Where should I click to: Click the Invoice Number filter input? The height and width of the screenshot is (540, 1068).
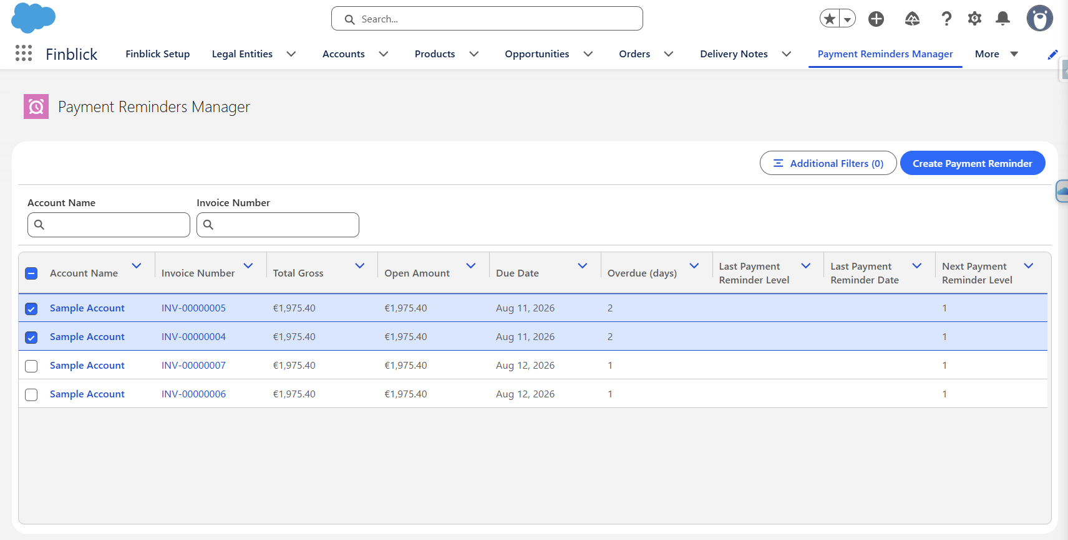tap(278, 225)
